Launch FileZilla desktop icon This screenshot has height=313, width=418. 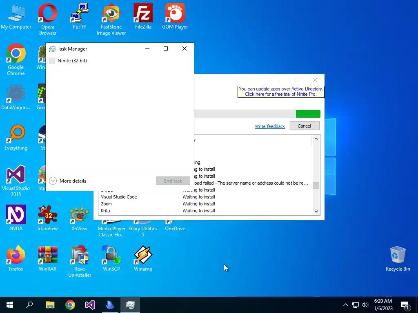pos(143,16)
